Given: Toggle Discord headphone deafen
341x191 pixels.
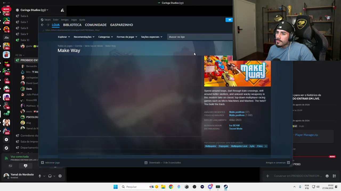Looking at the screenshot, I should pos(50,176).
